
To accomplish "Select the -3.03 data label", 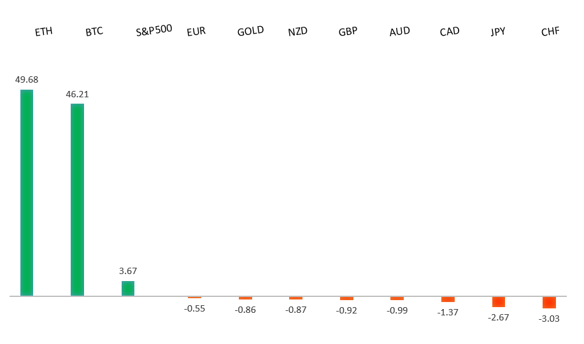I will coord(549,319).
